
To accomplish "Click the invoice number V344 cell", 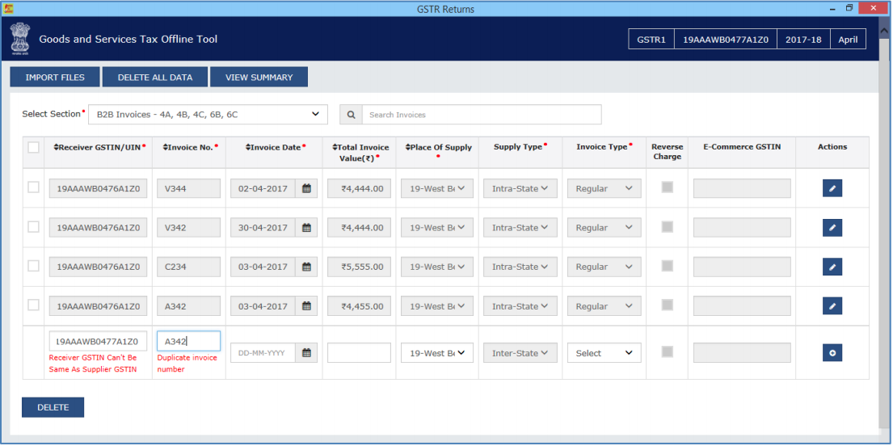I will [188, 188].
